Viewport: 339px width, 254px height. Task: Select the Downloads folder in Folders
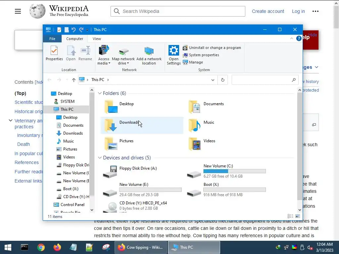tap(142, 125)
